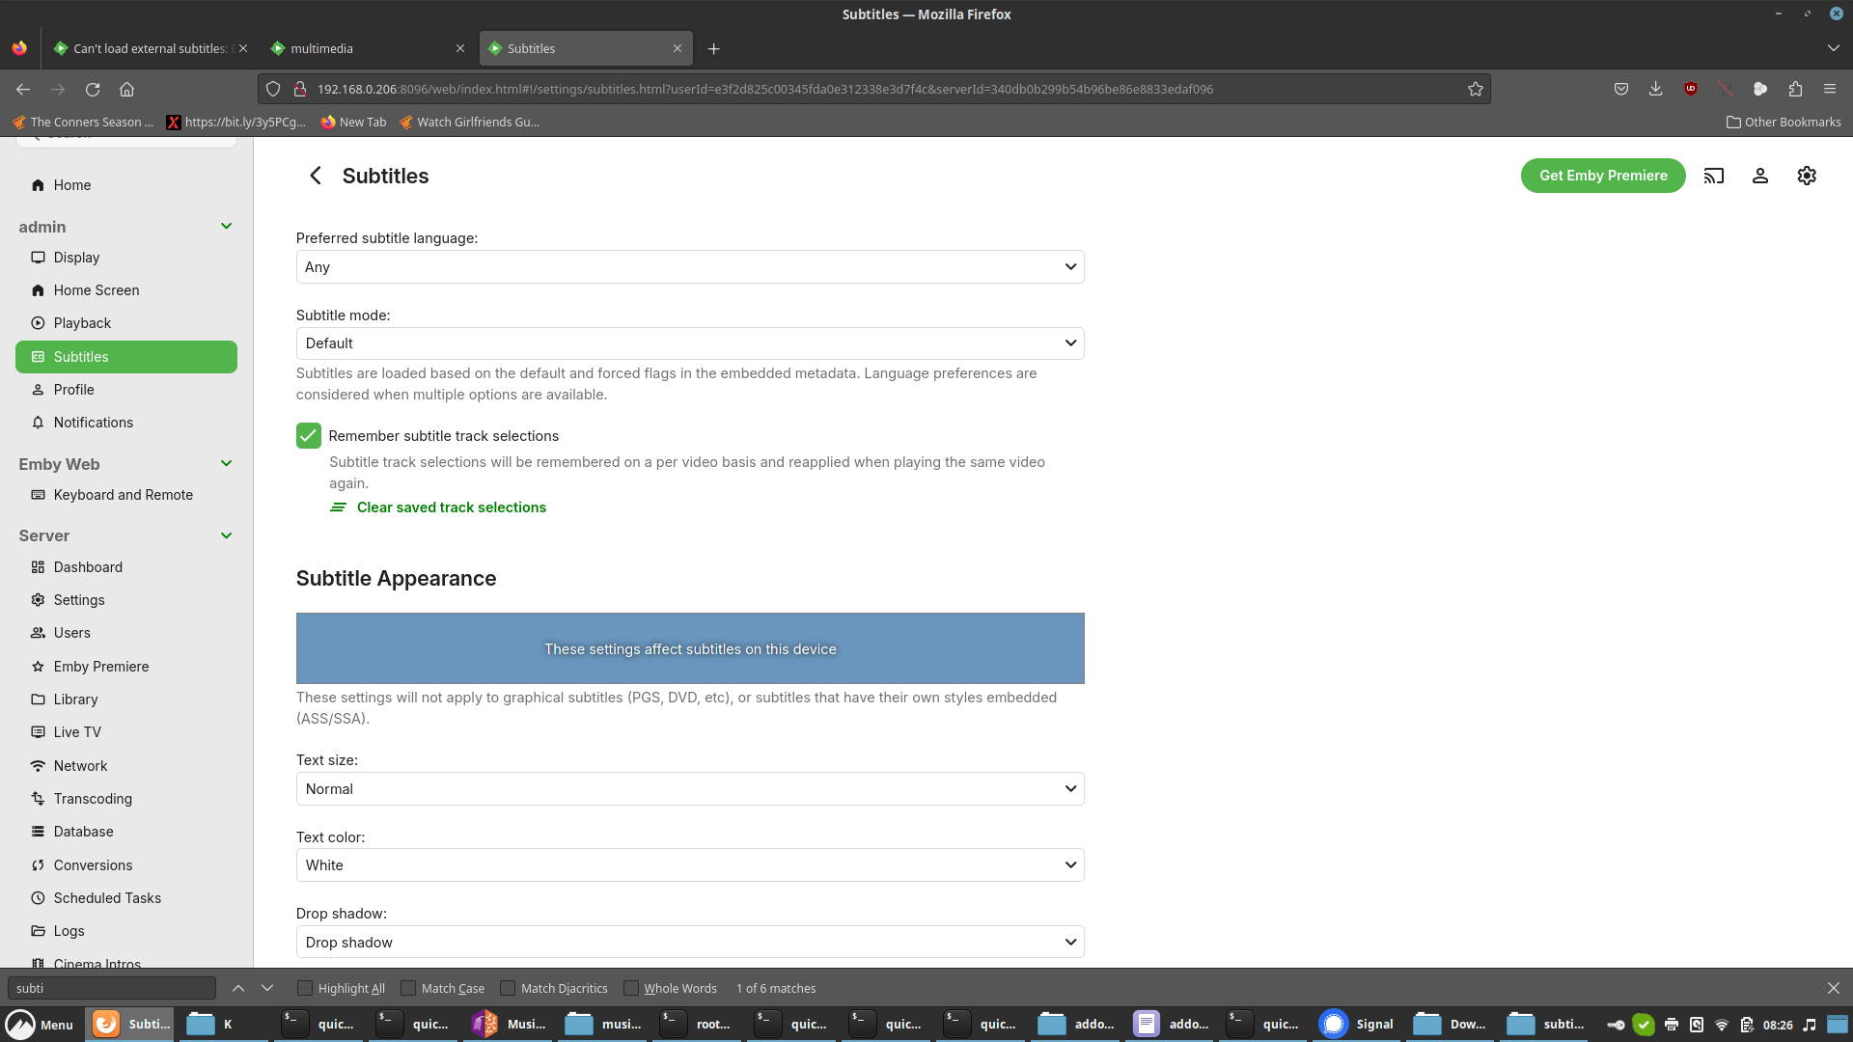Open the settings gear icon in header
Image resolution: width=1853 pixels, height=1042 pixels.
pos(1806,176)
